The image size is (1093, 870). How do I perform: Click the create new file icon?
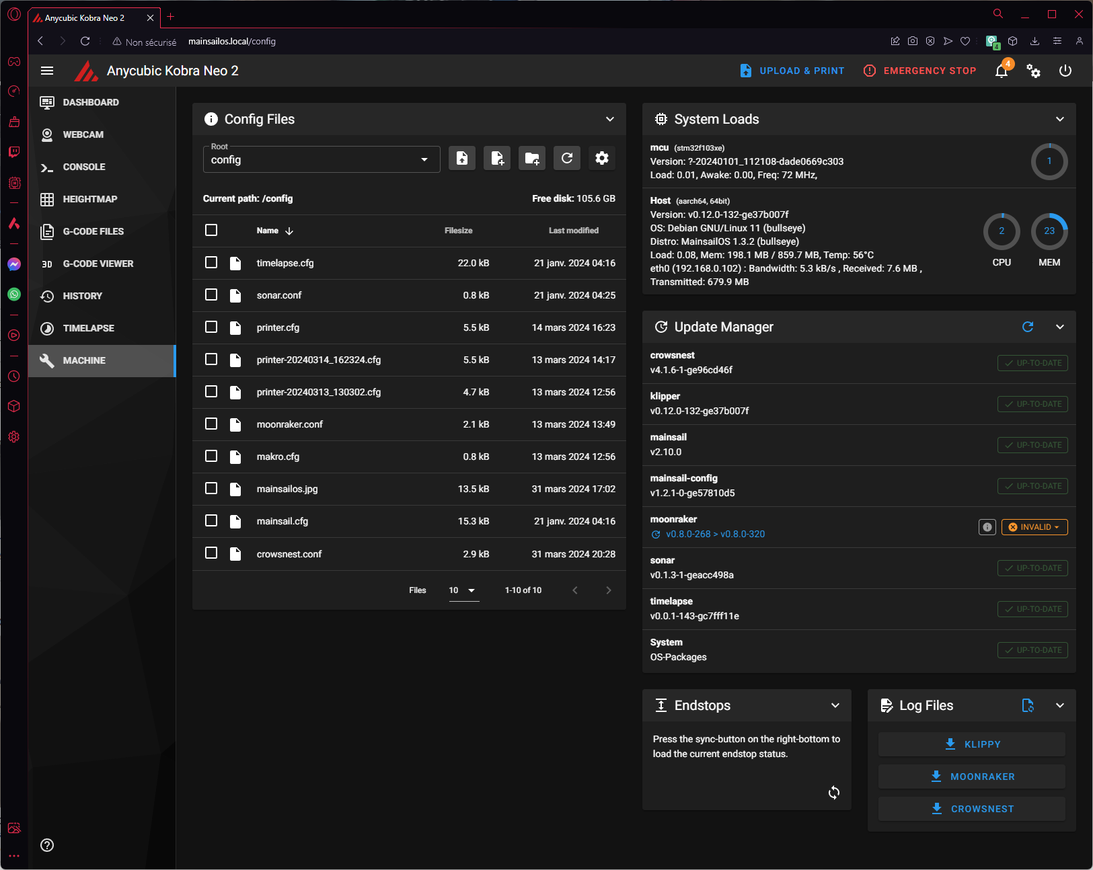pos(497,158)
